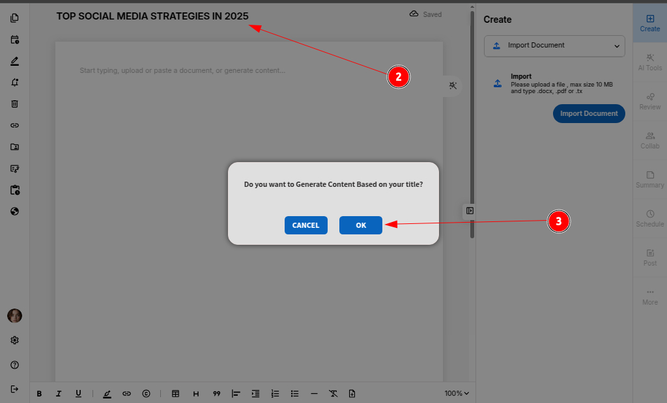Open the settings gear icon

14,340
